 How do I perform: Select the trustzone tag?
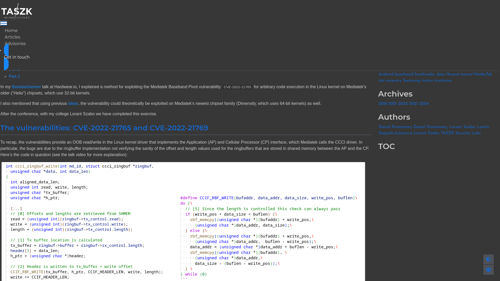[443, 81]
